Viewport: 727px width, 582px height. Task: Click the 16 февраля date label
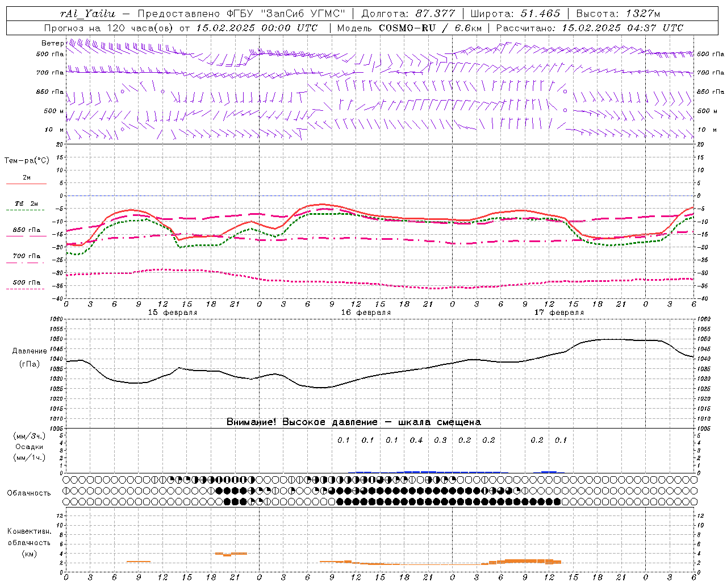point(366,313)
